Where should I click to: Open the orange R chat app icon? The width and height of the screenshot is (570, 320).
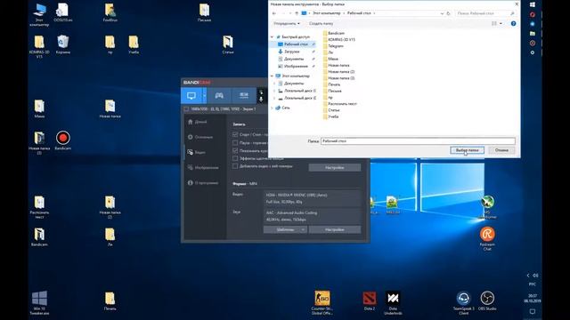pyautogui.click(x=487, y=238)
